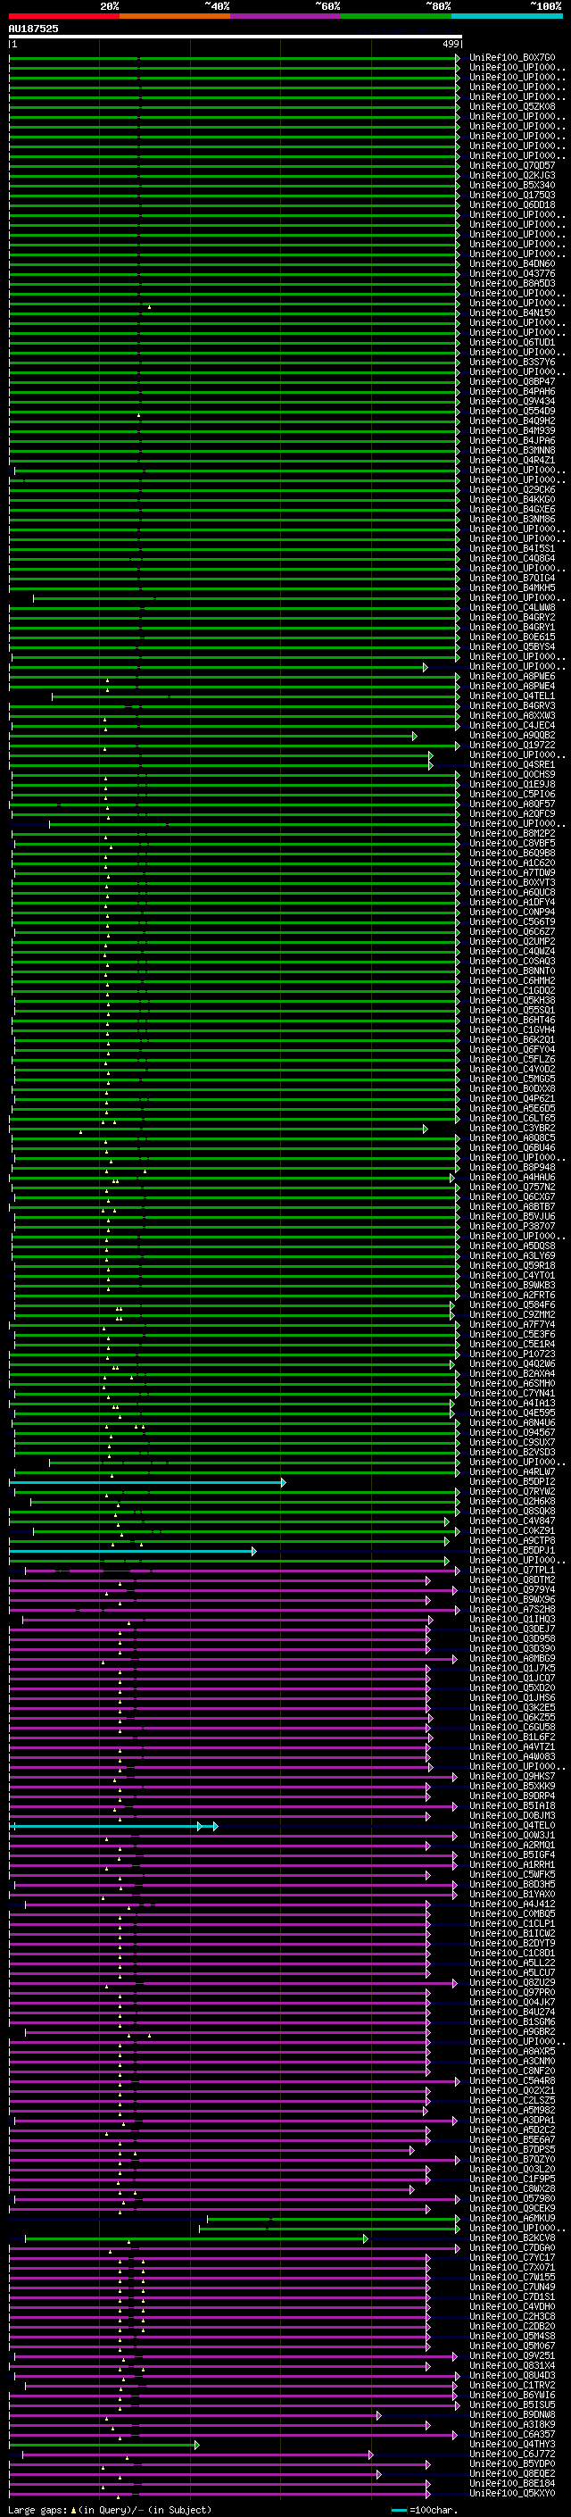Click the cyan ~100% identity legend segment
Viewport: 571px width, 2517px height.
507,17
